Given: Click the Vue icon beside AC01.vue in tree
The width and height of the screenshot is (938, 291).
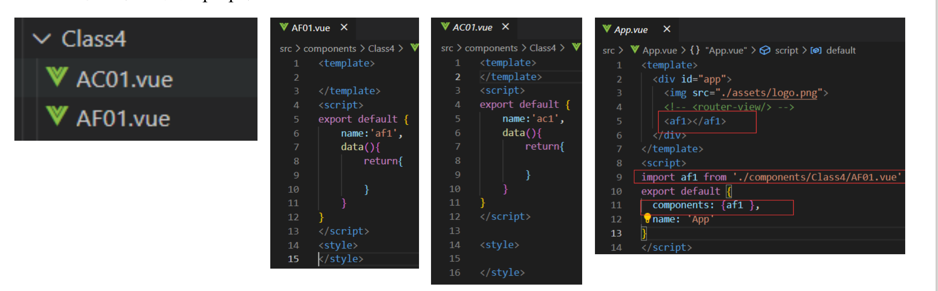Looking at the screenshot, I should pos(57,77).
